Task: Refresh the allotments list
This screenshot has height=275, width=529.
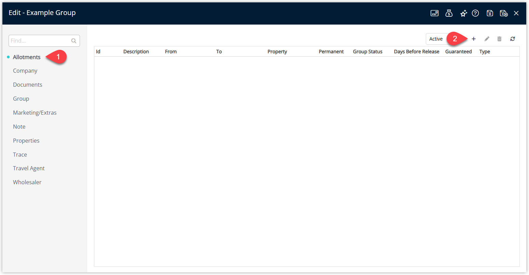Action: (x=513, y=39)
